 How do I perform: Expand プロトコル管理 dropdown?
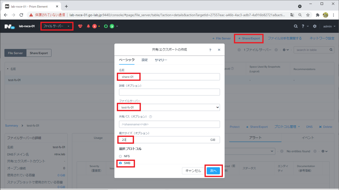(x=287, y=127)
